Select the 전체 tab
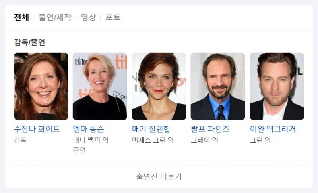The width and height of the screenshot is (318, 193). [21, 17]
